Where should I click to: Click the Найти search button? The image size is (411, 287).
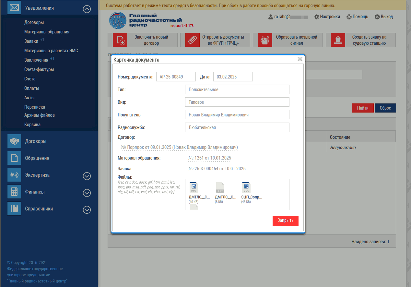tap(363, 108)
